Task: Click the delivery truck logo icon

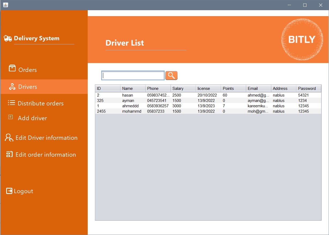Action: coord(8,39)
